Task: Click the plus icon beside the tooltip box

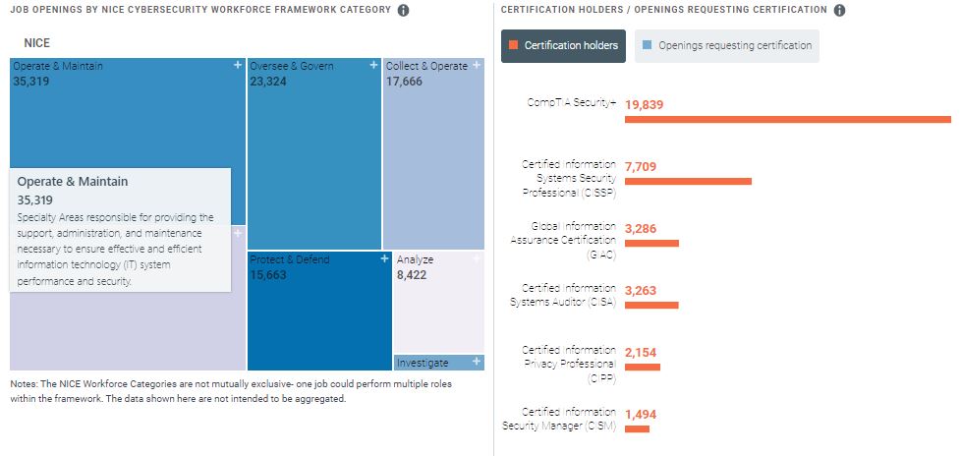Action: (238, 232)
